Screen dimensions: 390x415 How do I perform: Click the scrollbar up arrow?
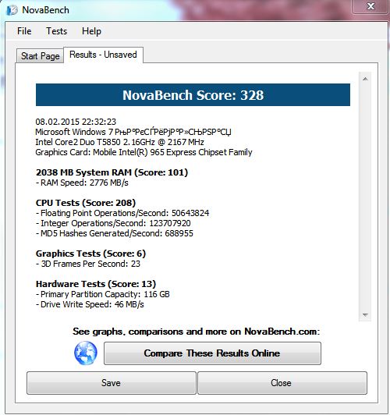(365, 79)
